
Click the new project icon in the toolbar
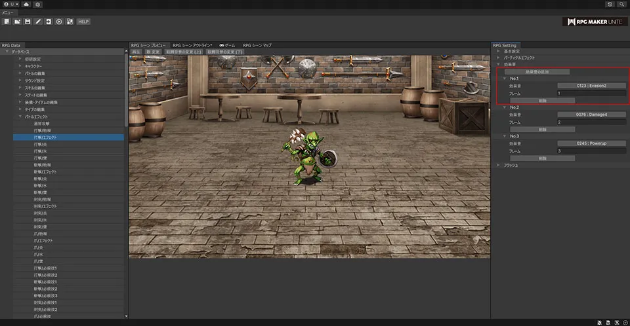pyautogui.click(x=6, y=22)
